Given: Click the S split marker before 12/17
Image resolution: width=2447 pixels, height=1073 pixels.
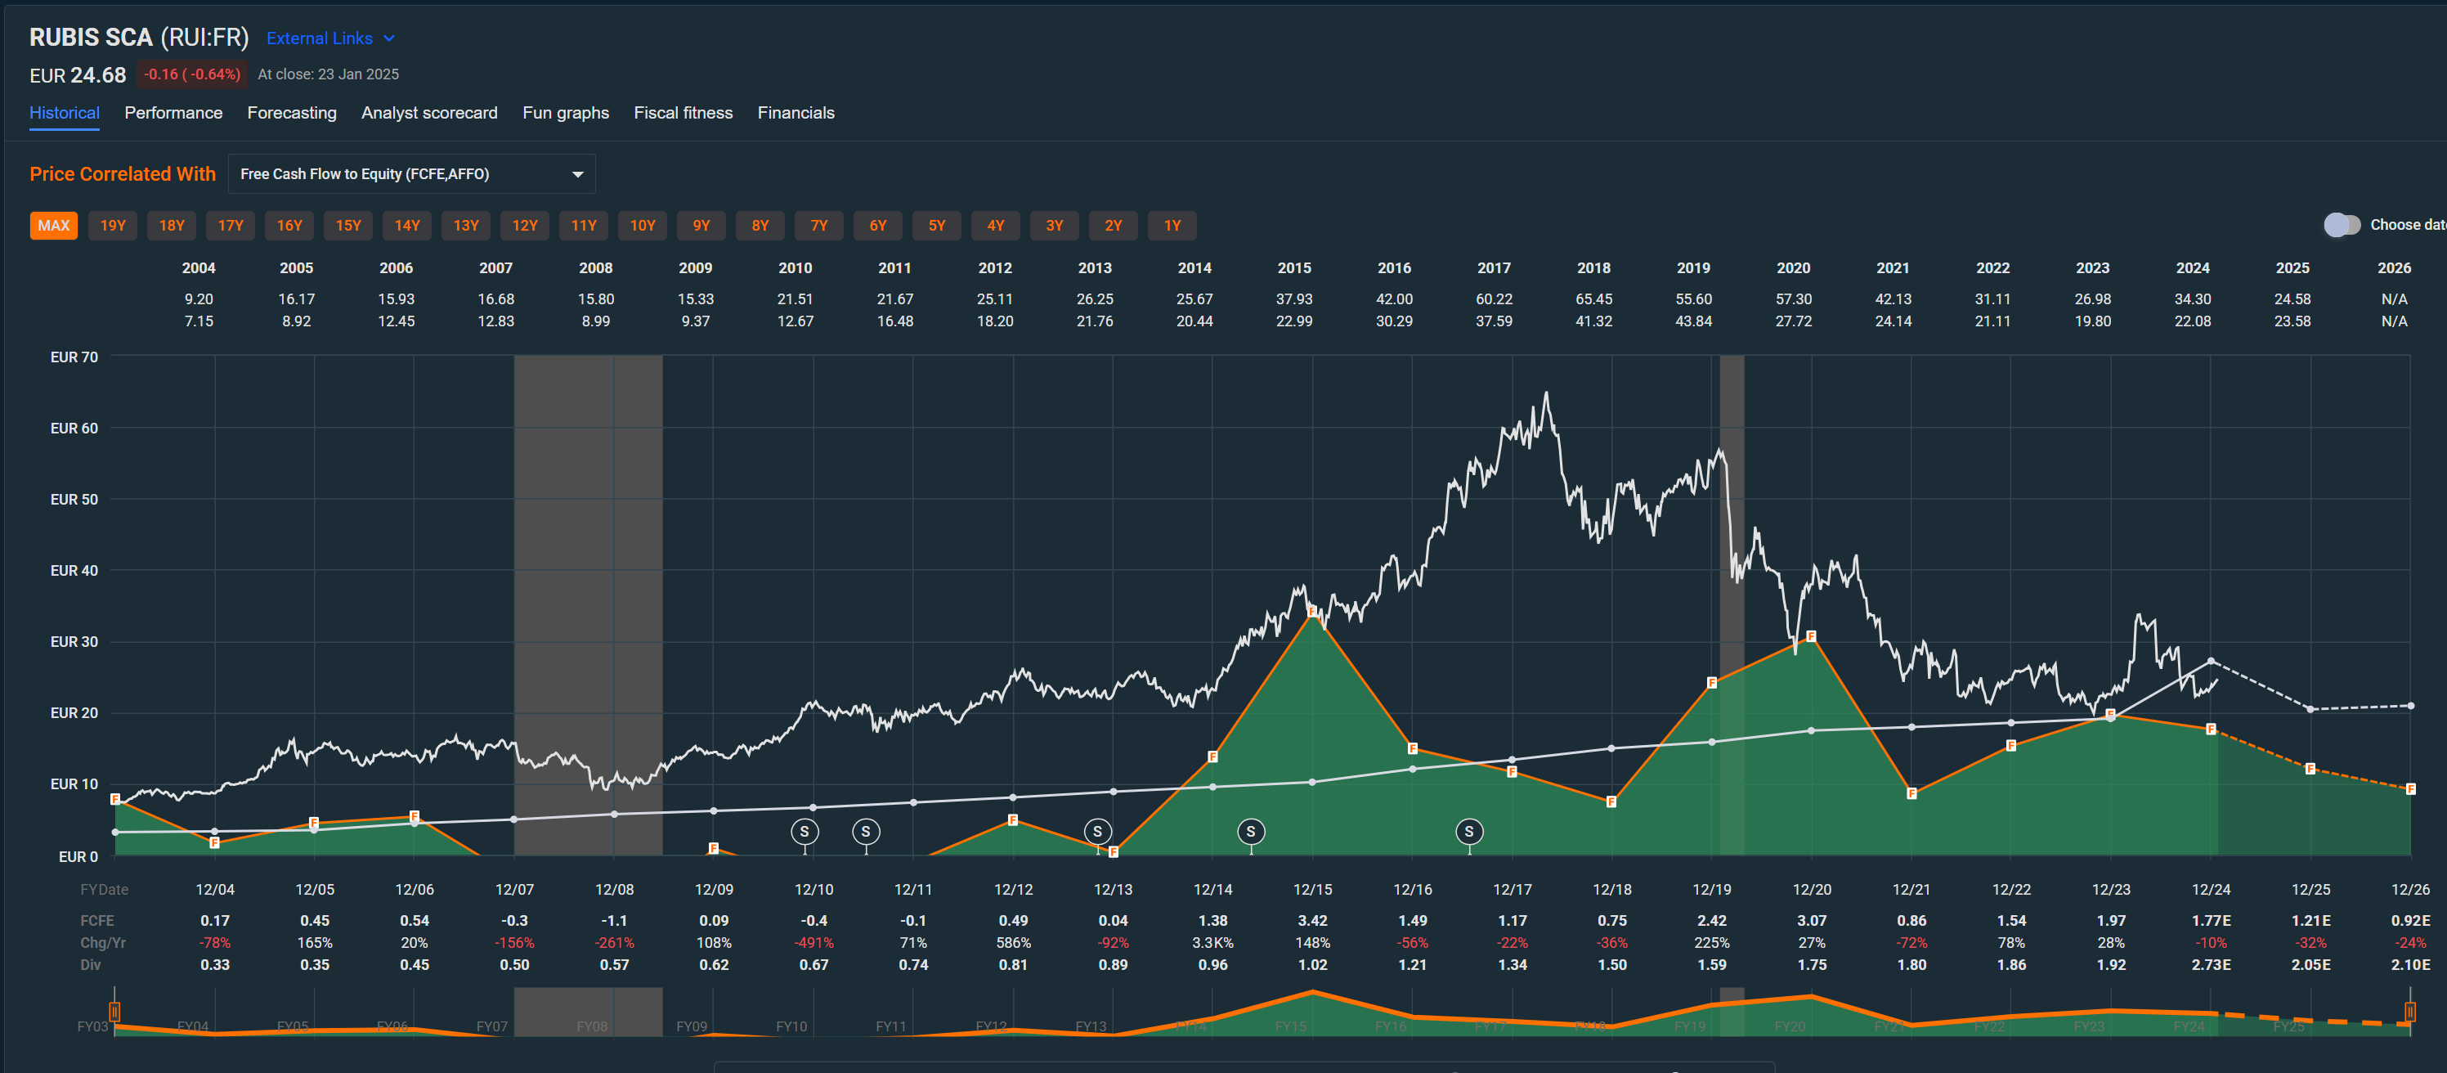Looking at the screenshot, I should pos(1469,832).
